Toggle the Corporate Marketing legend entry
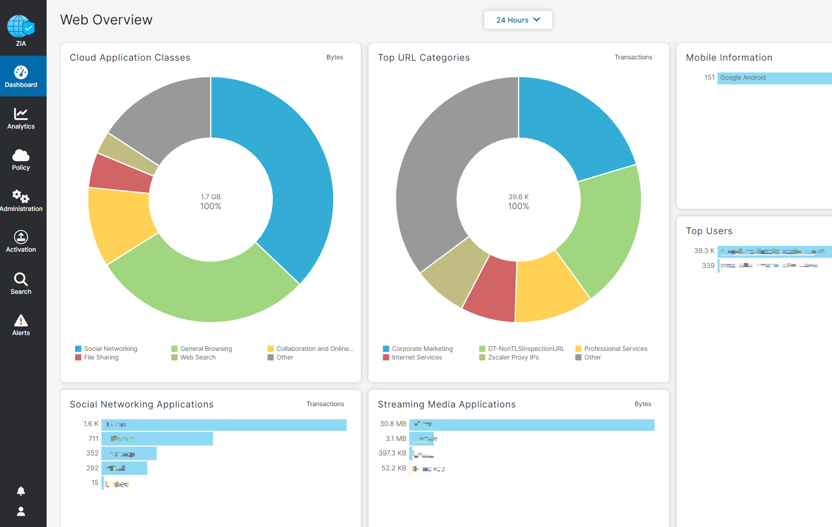The image size is (832, 527). click(x=422, y=349)
